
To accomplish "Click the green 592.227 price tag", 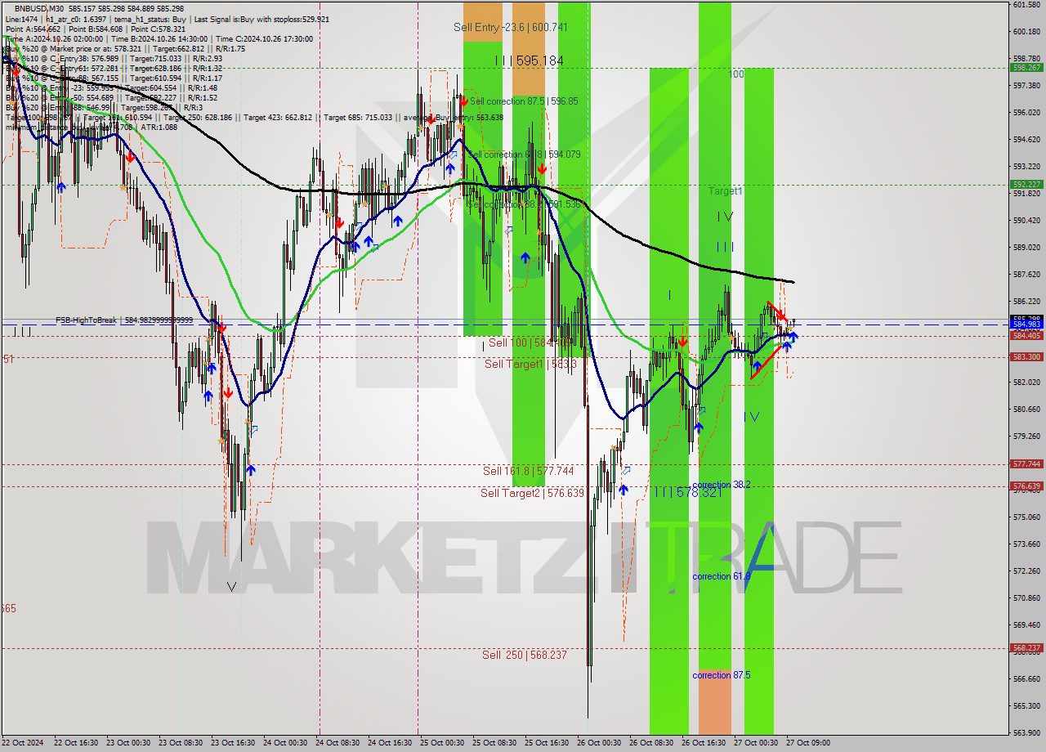I will pos(1026,185).
